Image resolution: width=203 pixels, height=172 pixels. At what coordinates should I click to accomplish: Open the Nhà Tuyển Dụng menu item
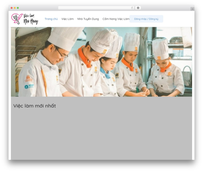pos(88,19)
